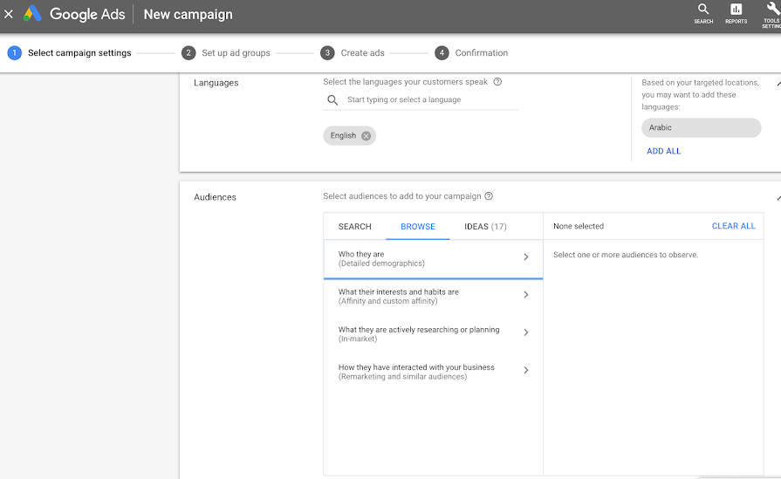Click the Search icon in the header
Viewport: 781px width, 479px height.
click(x=703, y=10)
